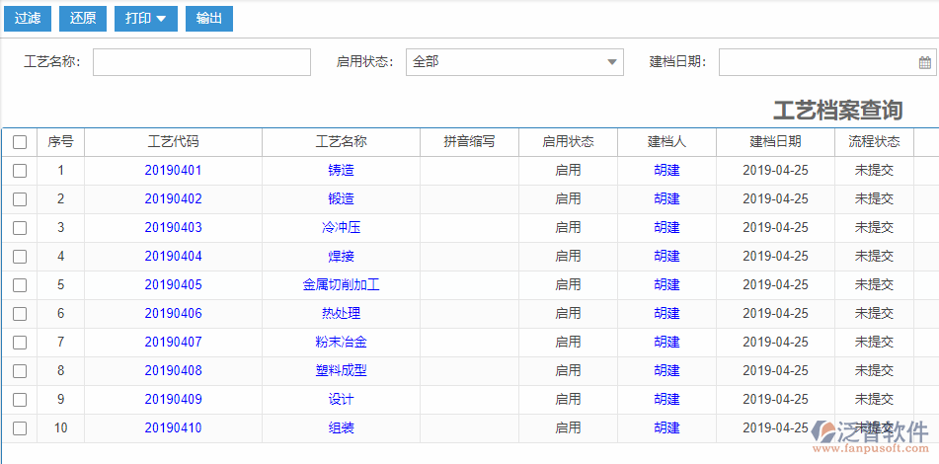Open the 金属切削加工 process name link
Image resolution: width=939 pixels, height=464 pixels.
(x=342, y=285)
